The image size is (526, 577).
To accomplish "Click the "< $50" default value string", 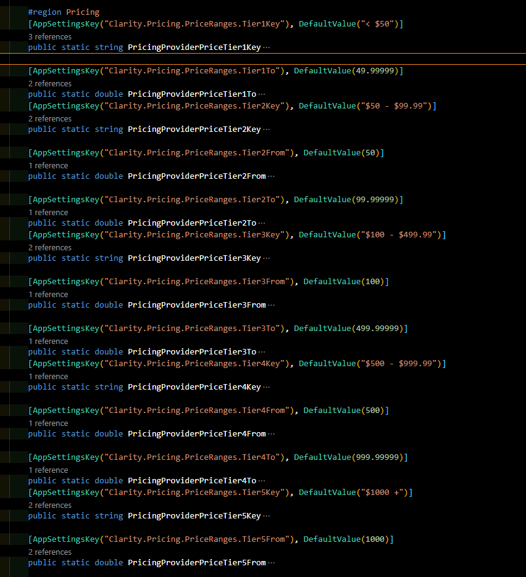I will [377, 24].
